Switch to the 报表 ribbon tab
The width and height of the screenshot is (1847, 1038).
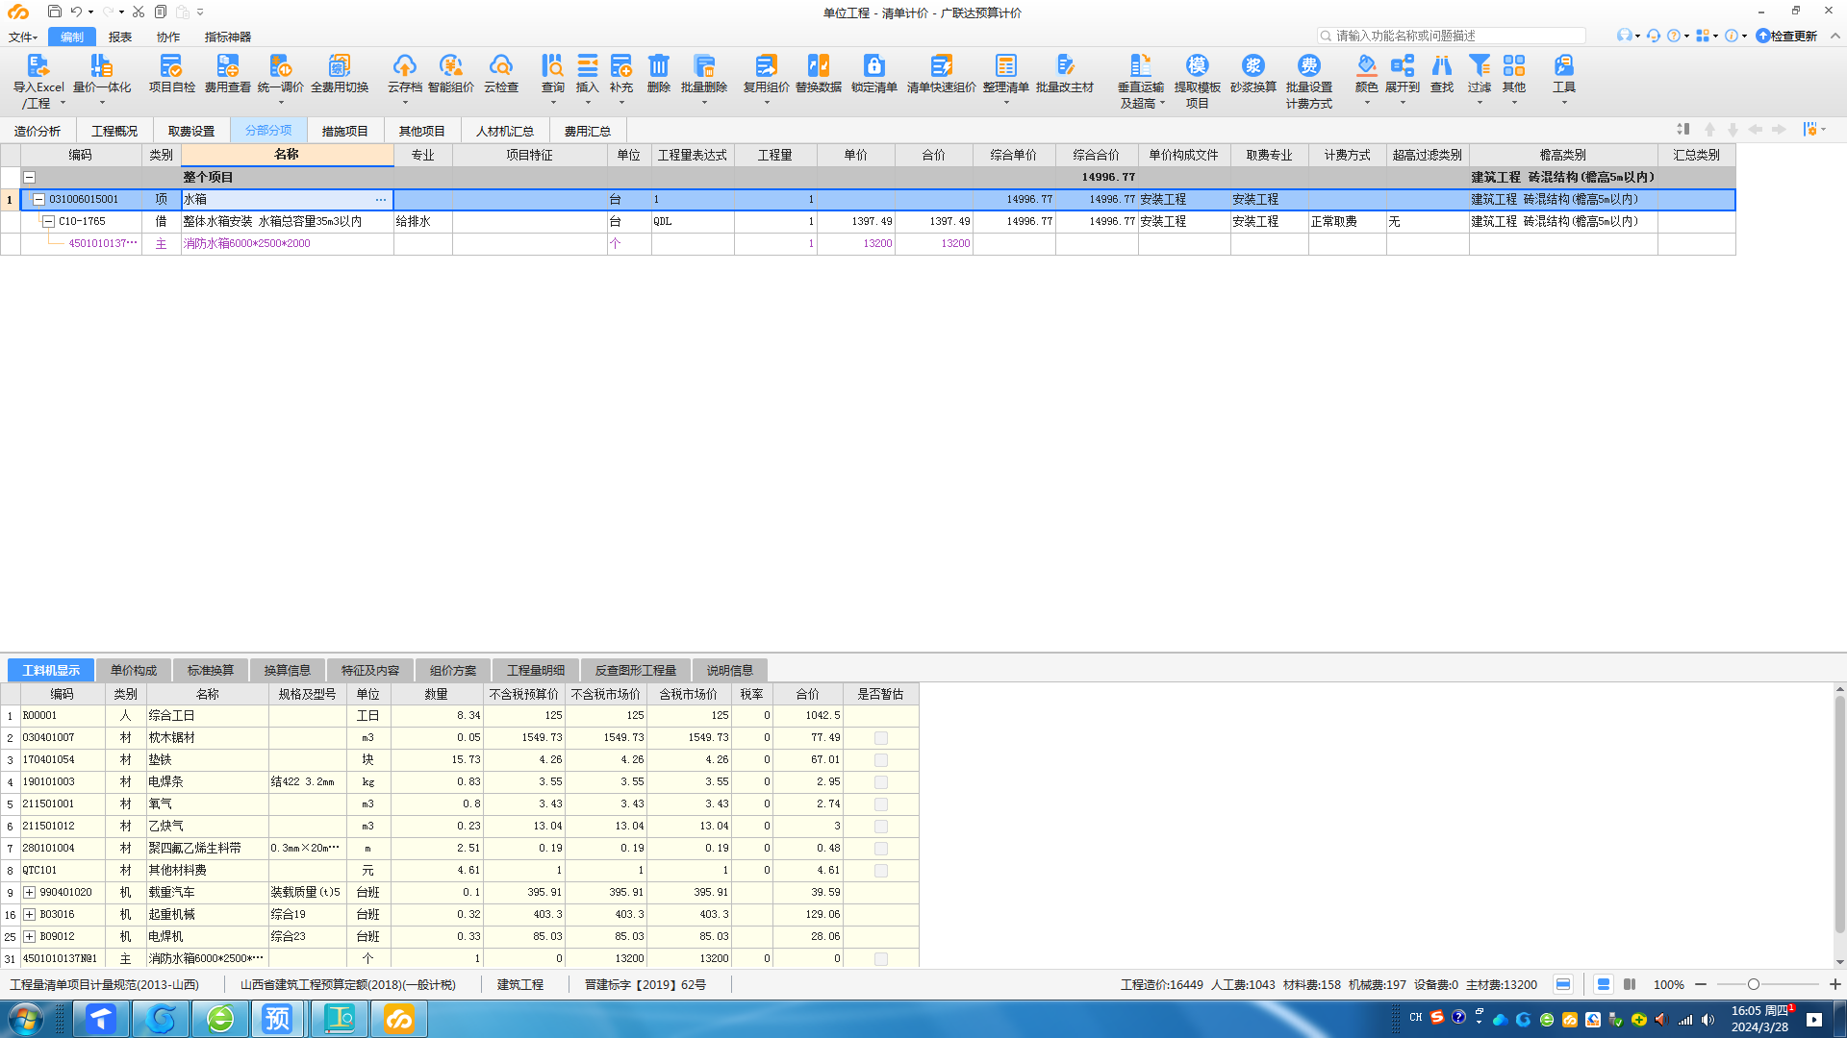[120, 37]
